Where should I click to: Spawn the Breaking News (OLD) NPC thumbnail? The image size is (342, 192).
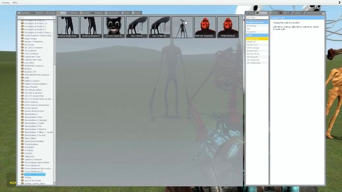tap(91, 27)
